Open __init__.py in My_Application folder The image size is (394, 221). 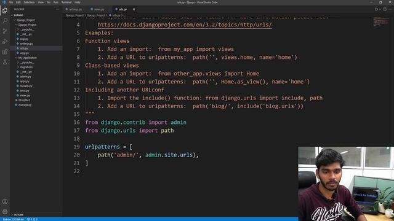click(x=26, y=72)
